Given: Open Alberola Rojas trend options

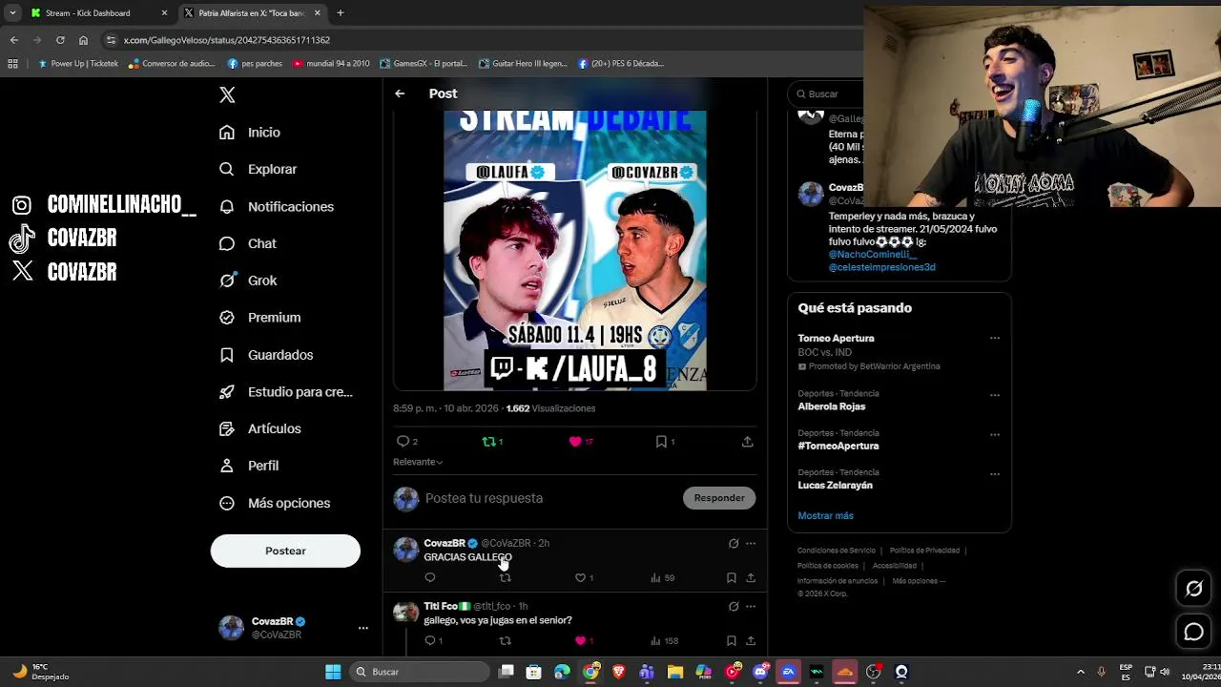Looking at the screenshot, I should [x=995, y=395].
